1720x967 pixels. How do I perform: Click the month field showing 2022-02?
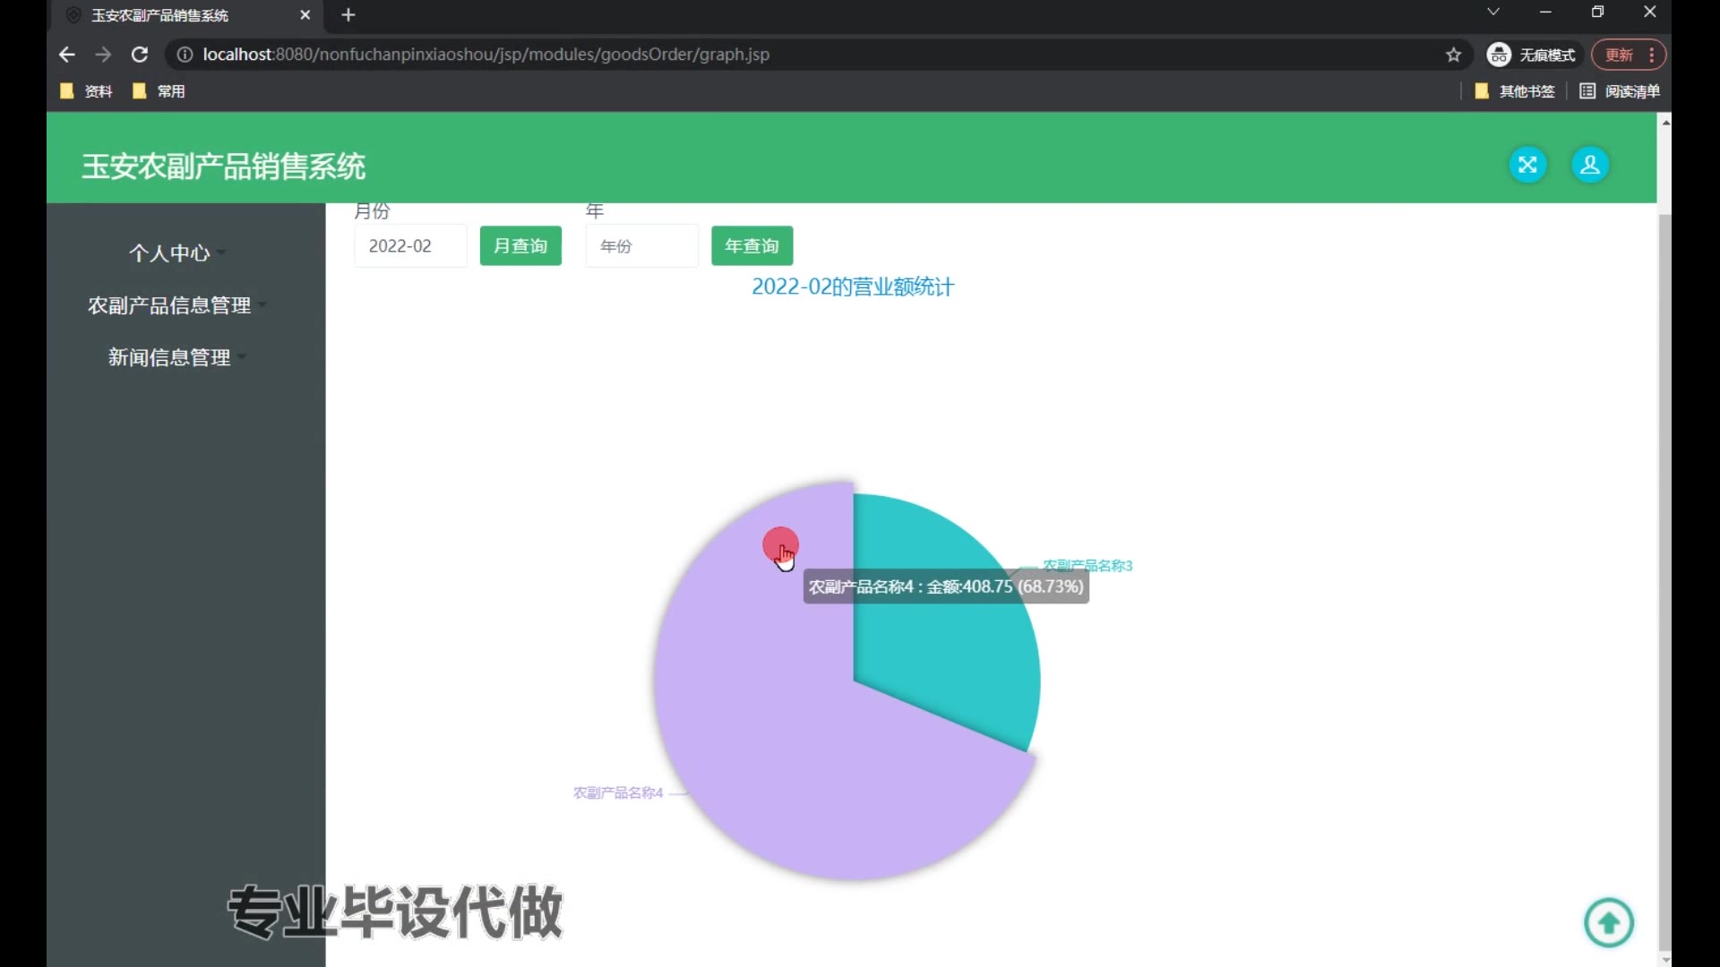pyautogui.click(x=410, y=246)
